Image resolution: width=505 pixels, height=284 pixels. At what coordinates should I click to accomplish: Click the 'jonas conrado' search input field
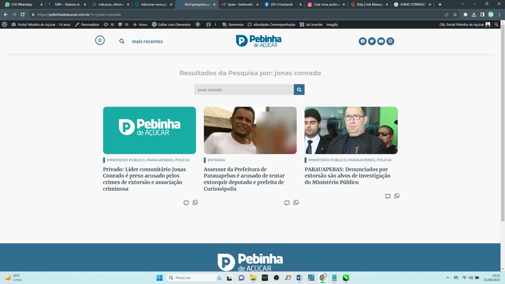tap(244, 90)
